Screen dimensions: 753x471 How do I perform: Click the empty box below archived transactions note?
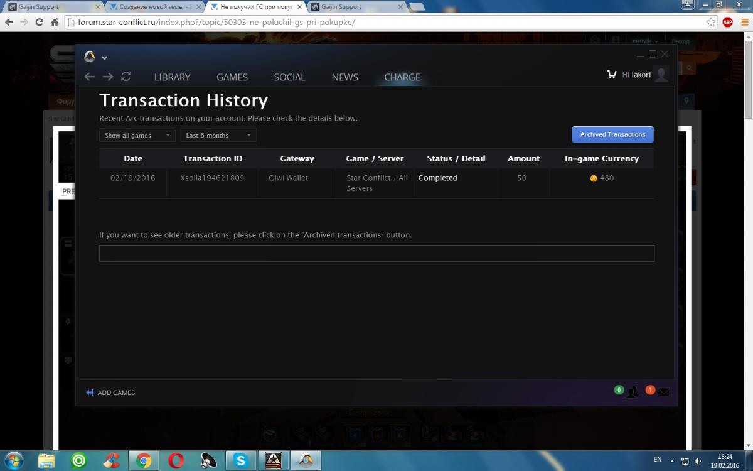[376, 253]
